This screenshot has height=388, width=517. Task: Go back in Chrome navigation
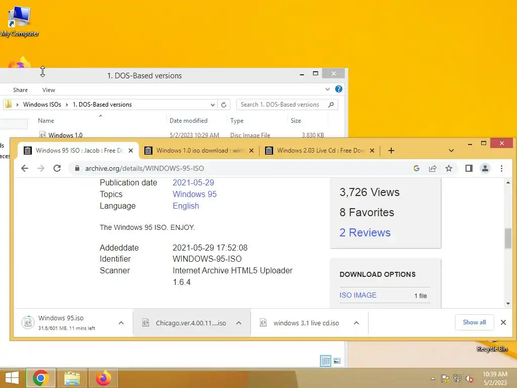pyautogui.click(x=25, y=168)
